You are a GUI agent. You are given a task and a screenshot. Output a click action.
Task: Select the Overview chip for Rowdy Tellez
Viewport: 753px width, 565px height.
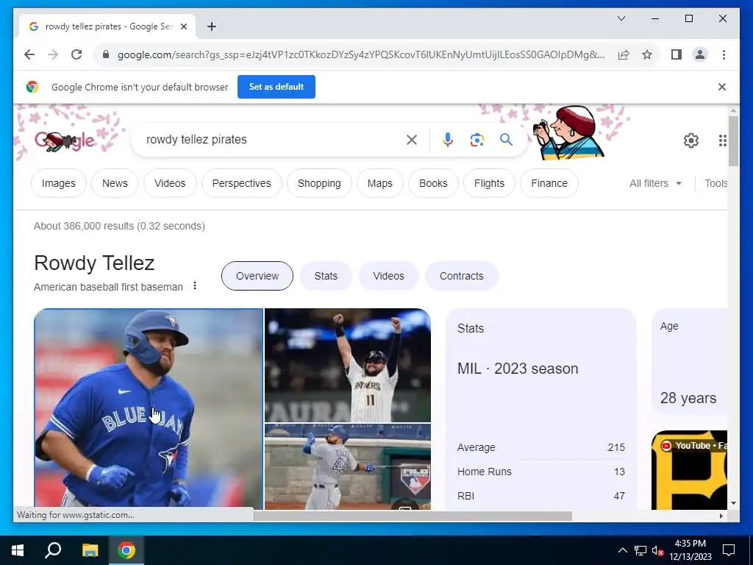257,276
